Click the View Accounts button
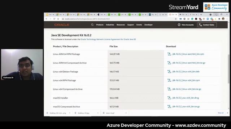The image size is (231, 129). tap(186, 25)
